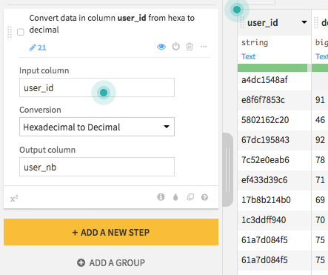
Task: Click the x² formula icon
Action: [x=14, y=199]
